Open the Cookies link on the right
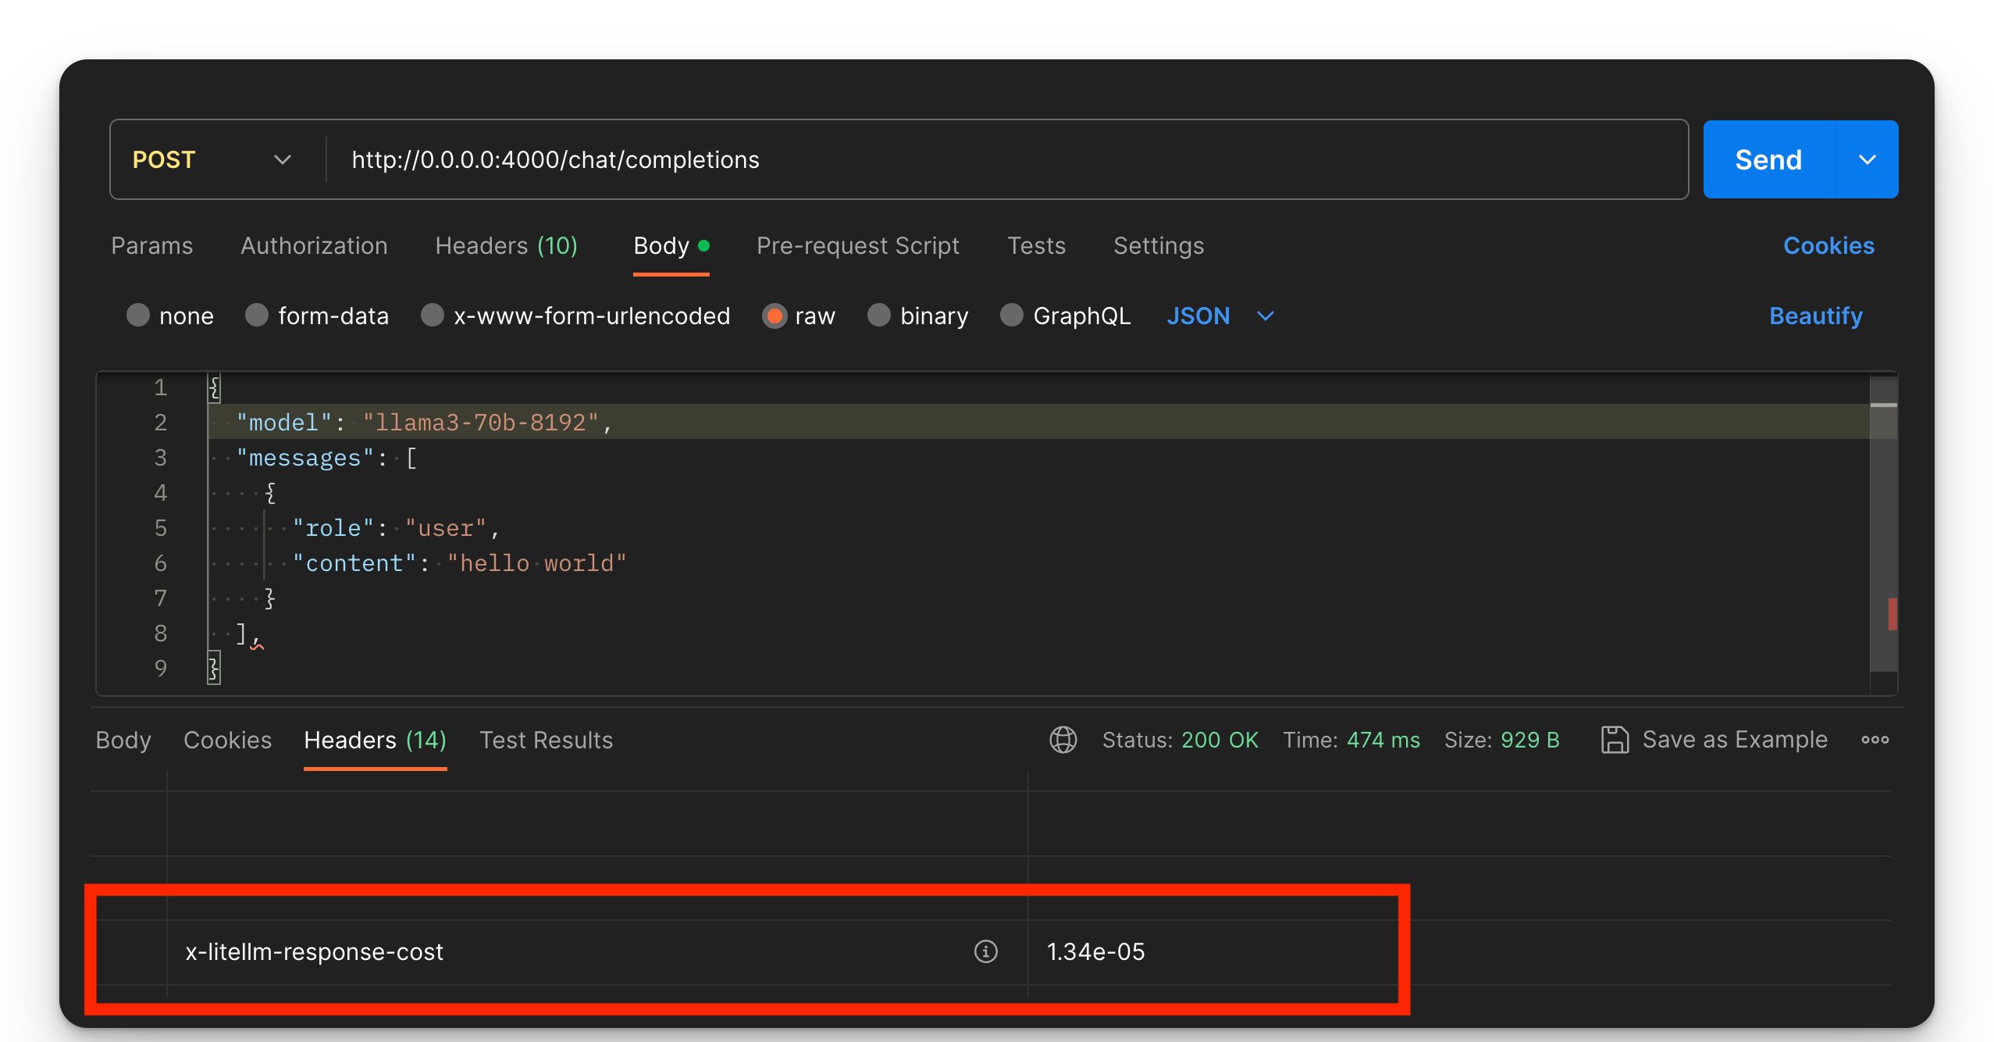 point(1828,246)
